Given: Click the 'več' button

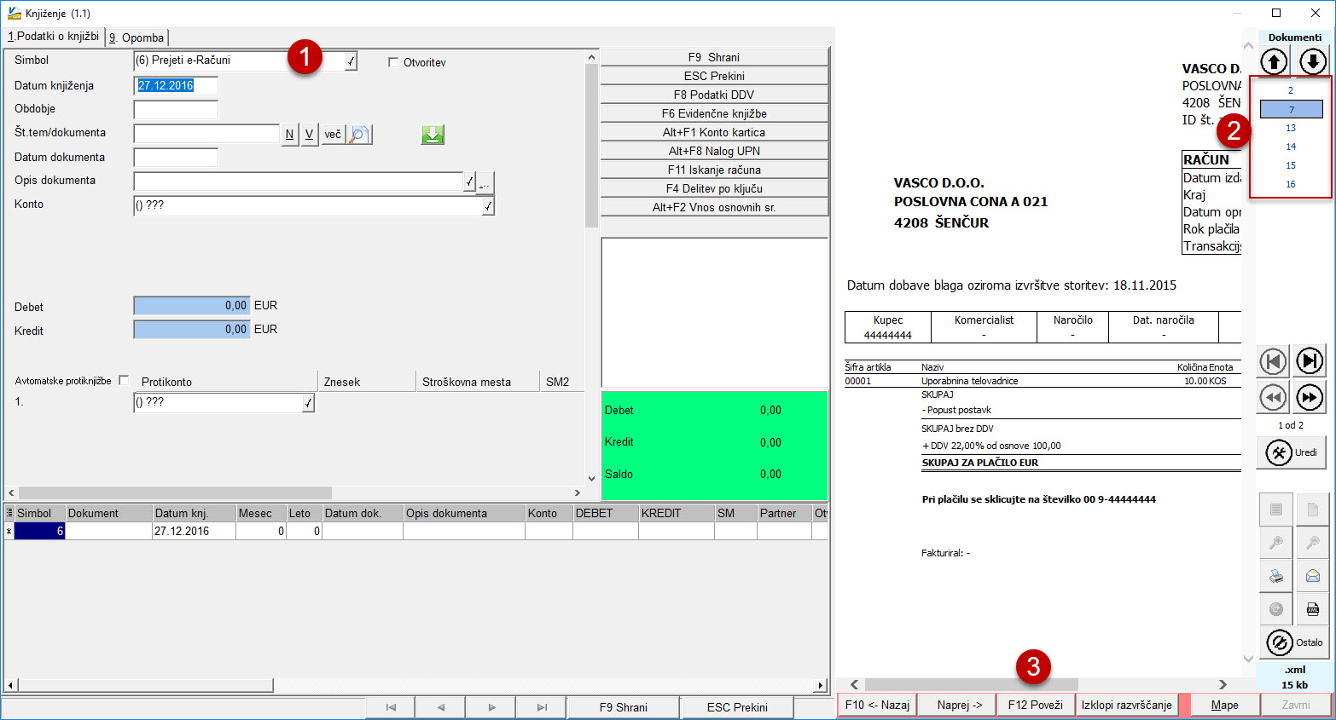Looking at the screenshot, I should pyautogui.click(x=333, y=135).
